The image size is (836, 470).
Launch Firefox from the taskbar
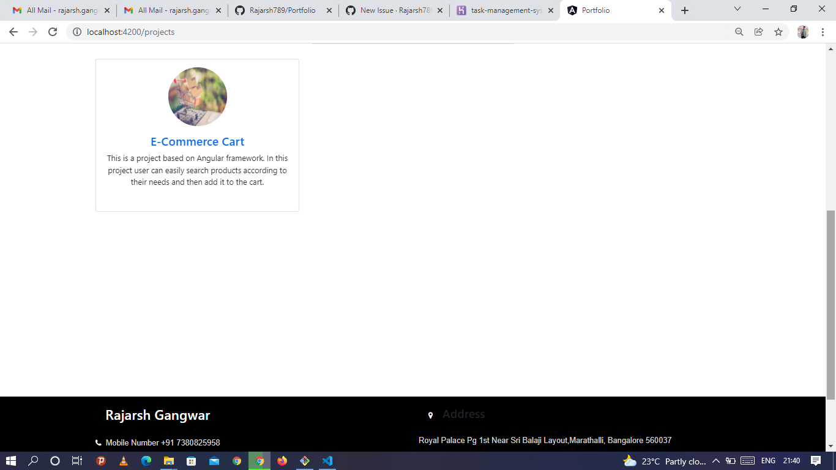click(282, 461)
